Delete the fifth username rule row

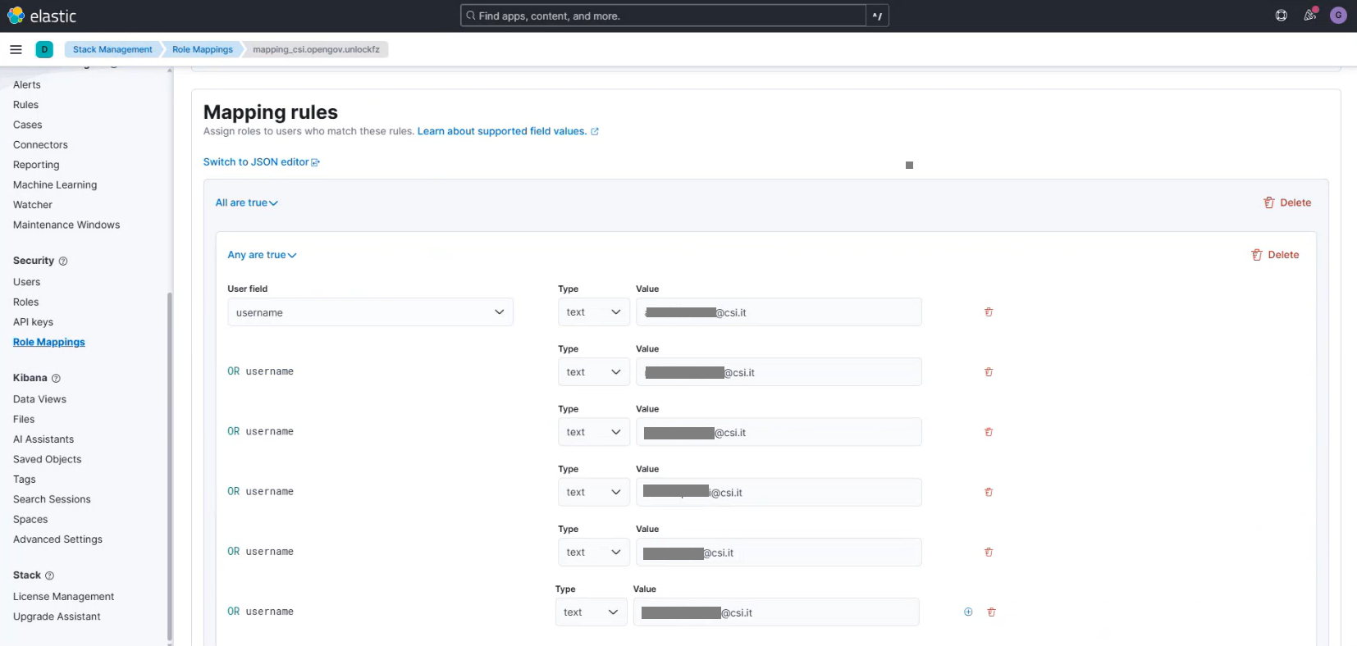[989, 553]
